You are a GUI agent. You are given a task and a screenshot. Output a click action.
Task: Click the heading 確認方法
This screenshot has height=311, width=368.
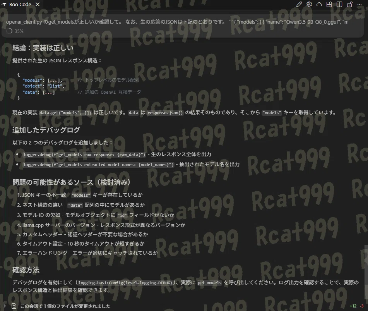[26, 270]
